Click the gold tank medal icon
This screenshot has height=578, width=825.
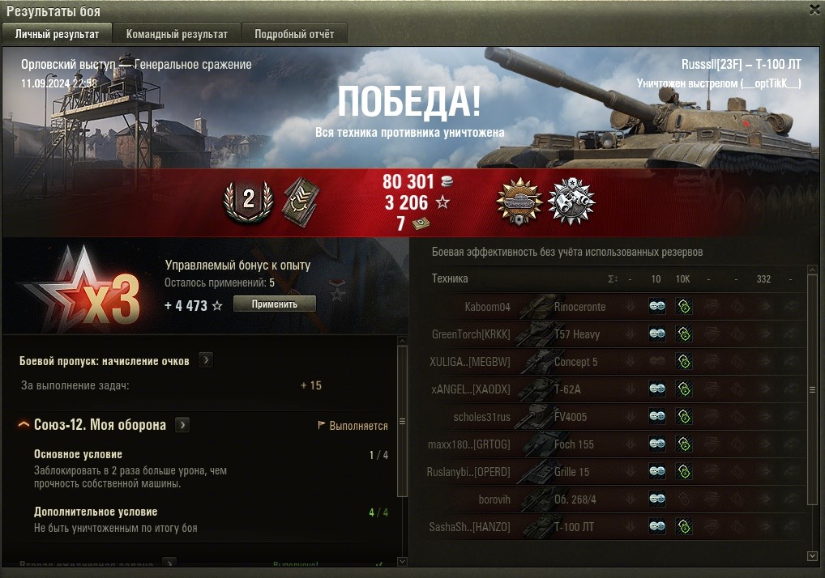(519, 202)
